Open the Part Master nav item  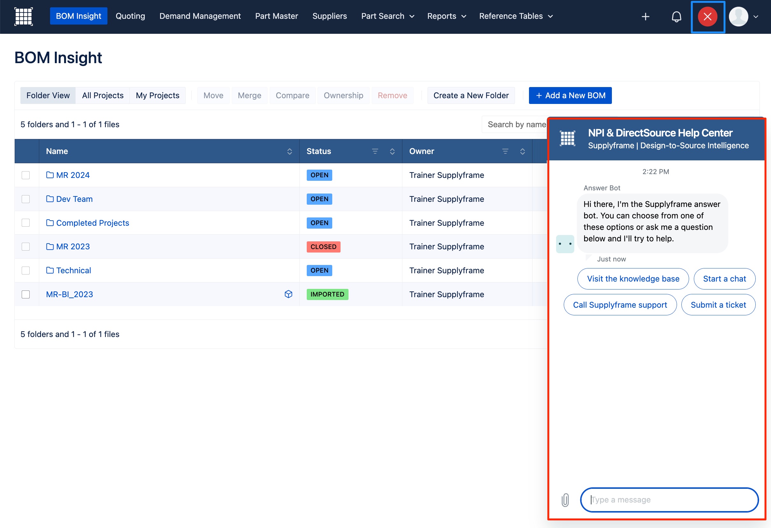(276, 16)
